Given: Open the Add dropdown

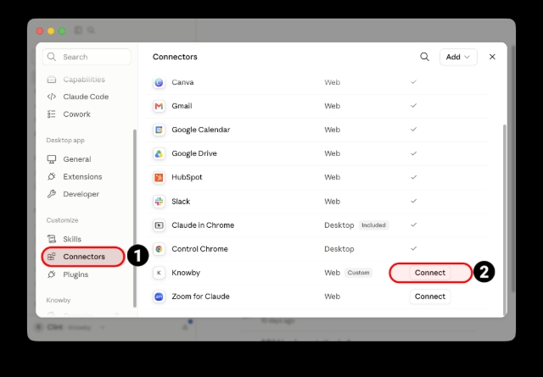Looking at the screenshot, I should (458, 57).
